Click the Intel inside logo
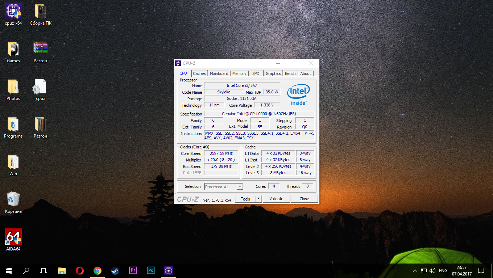The width and height of the screenshot is (493, 278). coord(298,94)
